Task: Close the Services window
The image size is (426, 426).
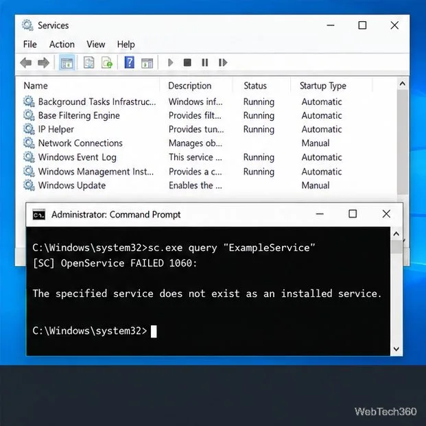Action: tap(394, 25)
